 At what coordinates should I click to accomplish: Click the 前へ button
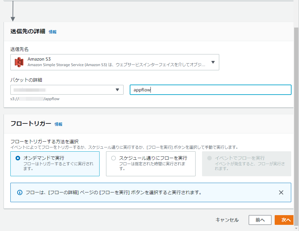tap(260, 220)
